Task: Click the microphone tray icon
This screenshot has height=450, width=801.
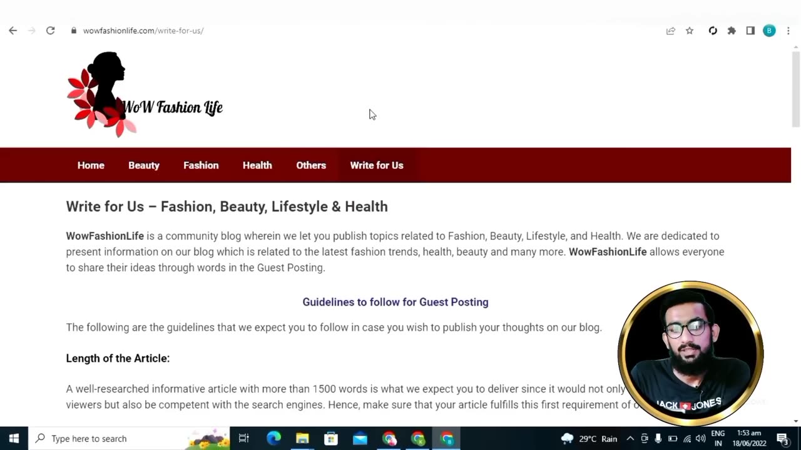Action: pos(658,439)
